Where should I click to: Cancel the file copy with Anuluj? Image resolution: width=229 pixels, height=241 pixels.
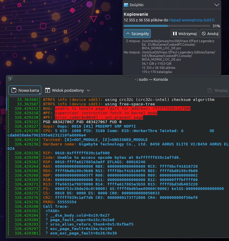pos(210,34)
